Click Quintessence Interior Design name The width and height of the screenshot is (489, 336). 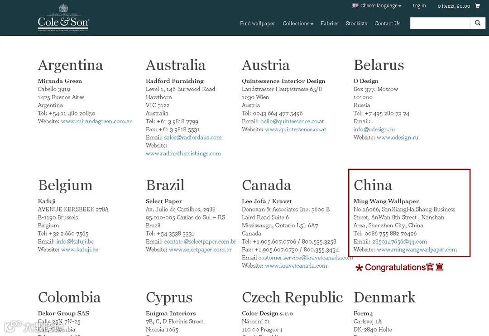[283, 81]
